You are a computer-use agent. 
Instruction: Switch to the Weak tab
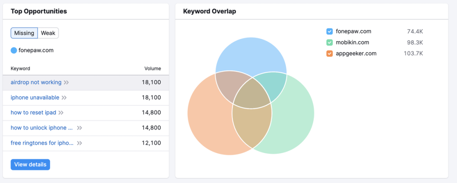(x=48, y=33)
